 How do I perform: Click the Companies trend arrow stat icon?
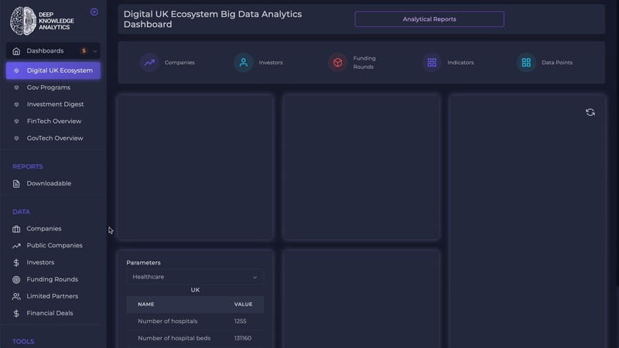click(149, 63)
